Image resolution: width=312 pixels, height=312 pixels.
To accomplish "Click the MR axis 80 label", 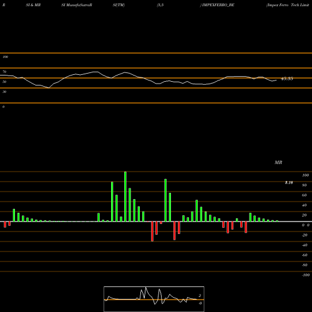I will coord(305,185).
